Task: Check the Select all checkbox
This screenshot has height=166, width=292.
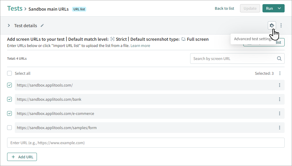Action: pos(9,73)
